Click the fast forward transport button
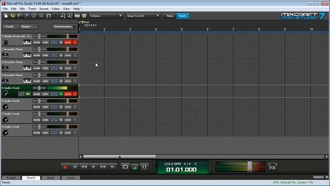330x186 pixels. pyautogui.click(x=103, y=167)
